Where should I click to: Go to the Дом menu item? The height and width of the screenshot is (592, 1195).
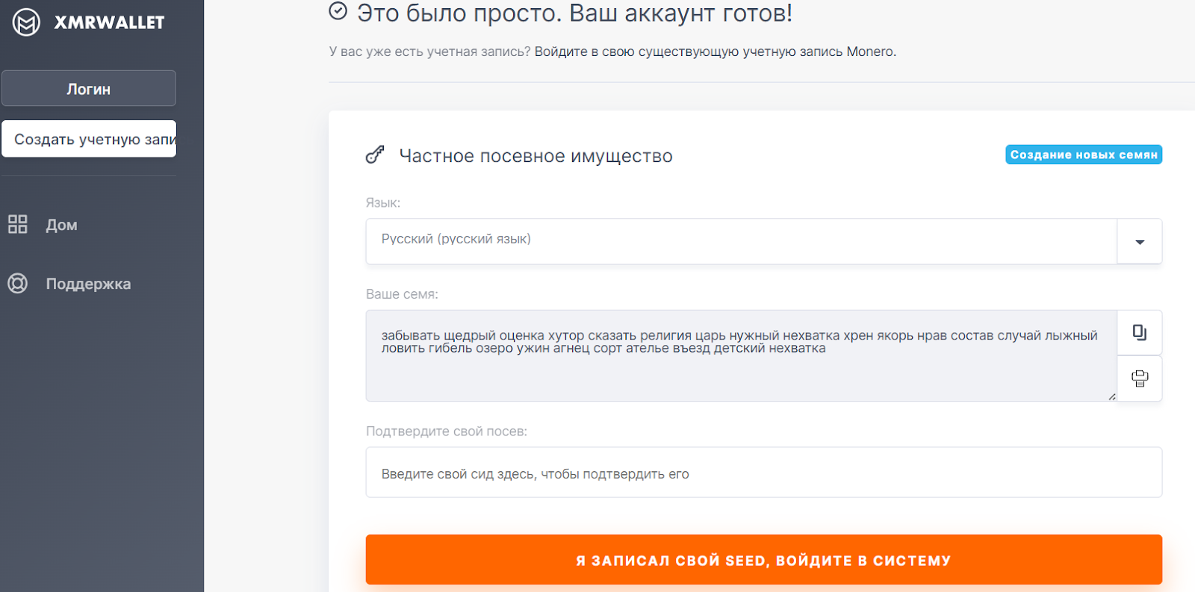[x=61, y=225]
